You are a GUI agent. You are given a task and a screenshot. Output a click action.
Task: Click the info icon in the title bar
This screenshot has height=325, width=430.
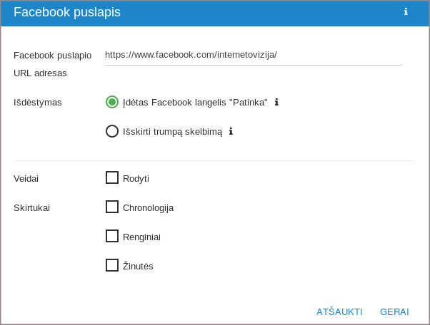pyautogui.click(x=406, y=12)
